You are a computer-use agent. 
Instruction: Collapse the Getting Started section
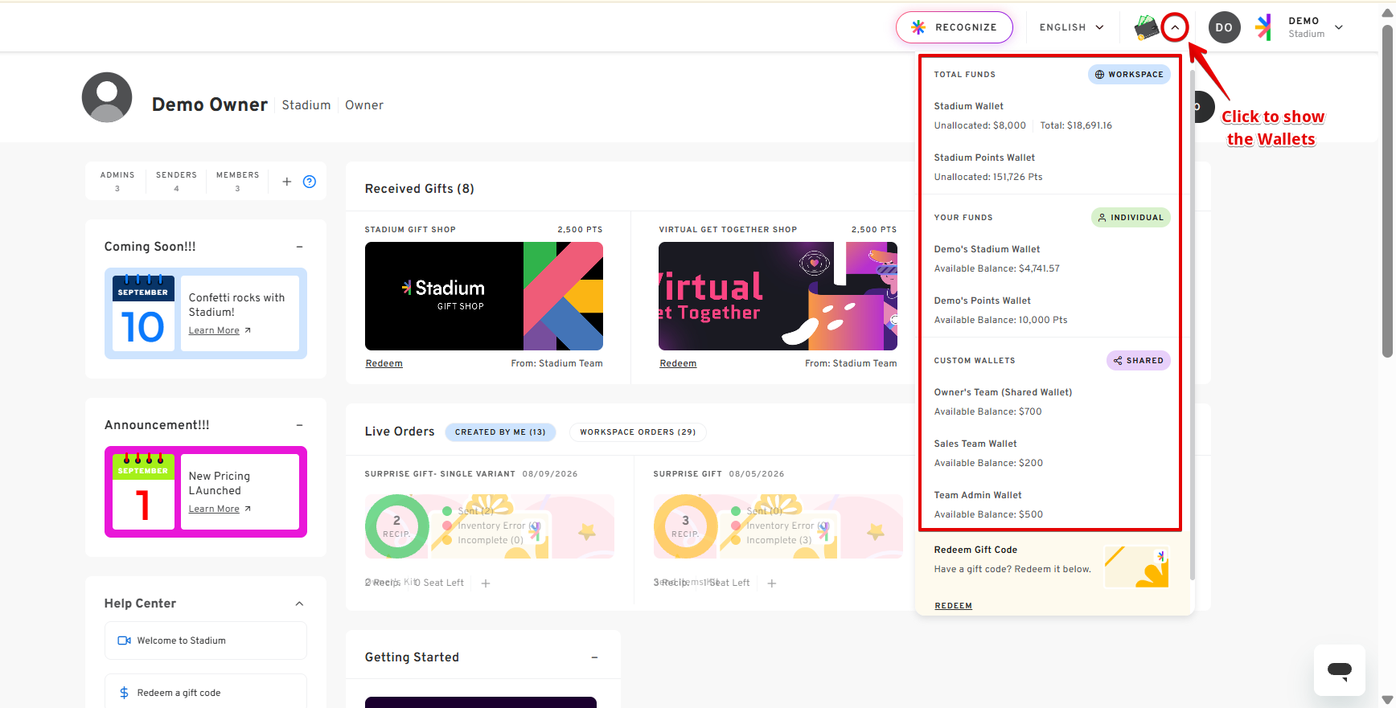594,657
